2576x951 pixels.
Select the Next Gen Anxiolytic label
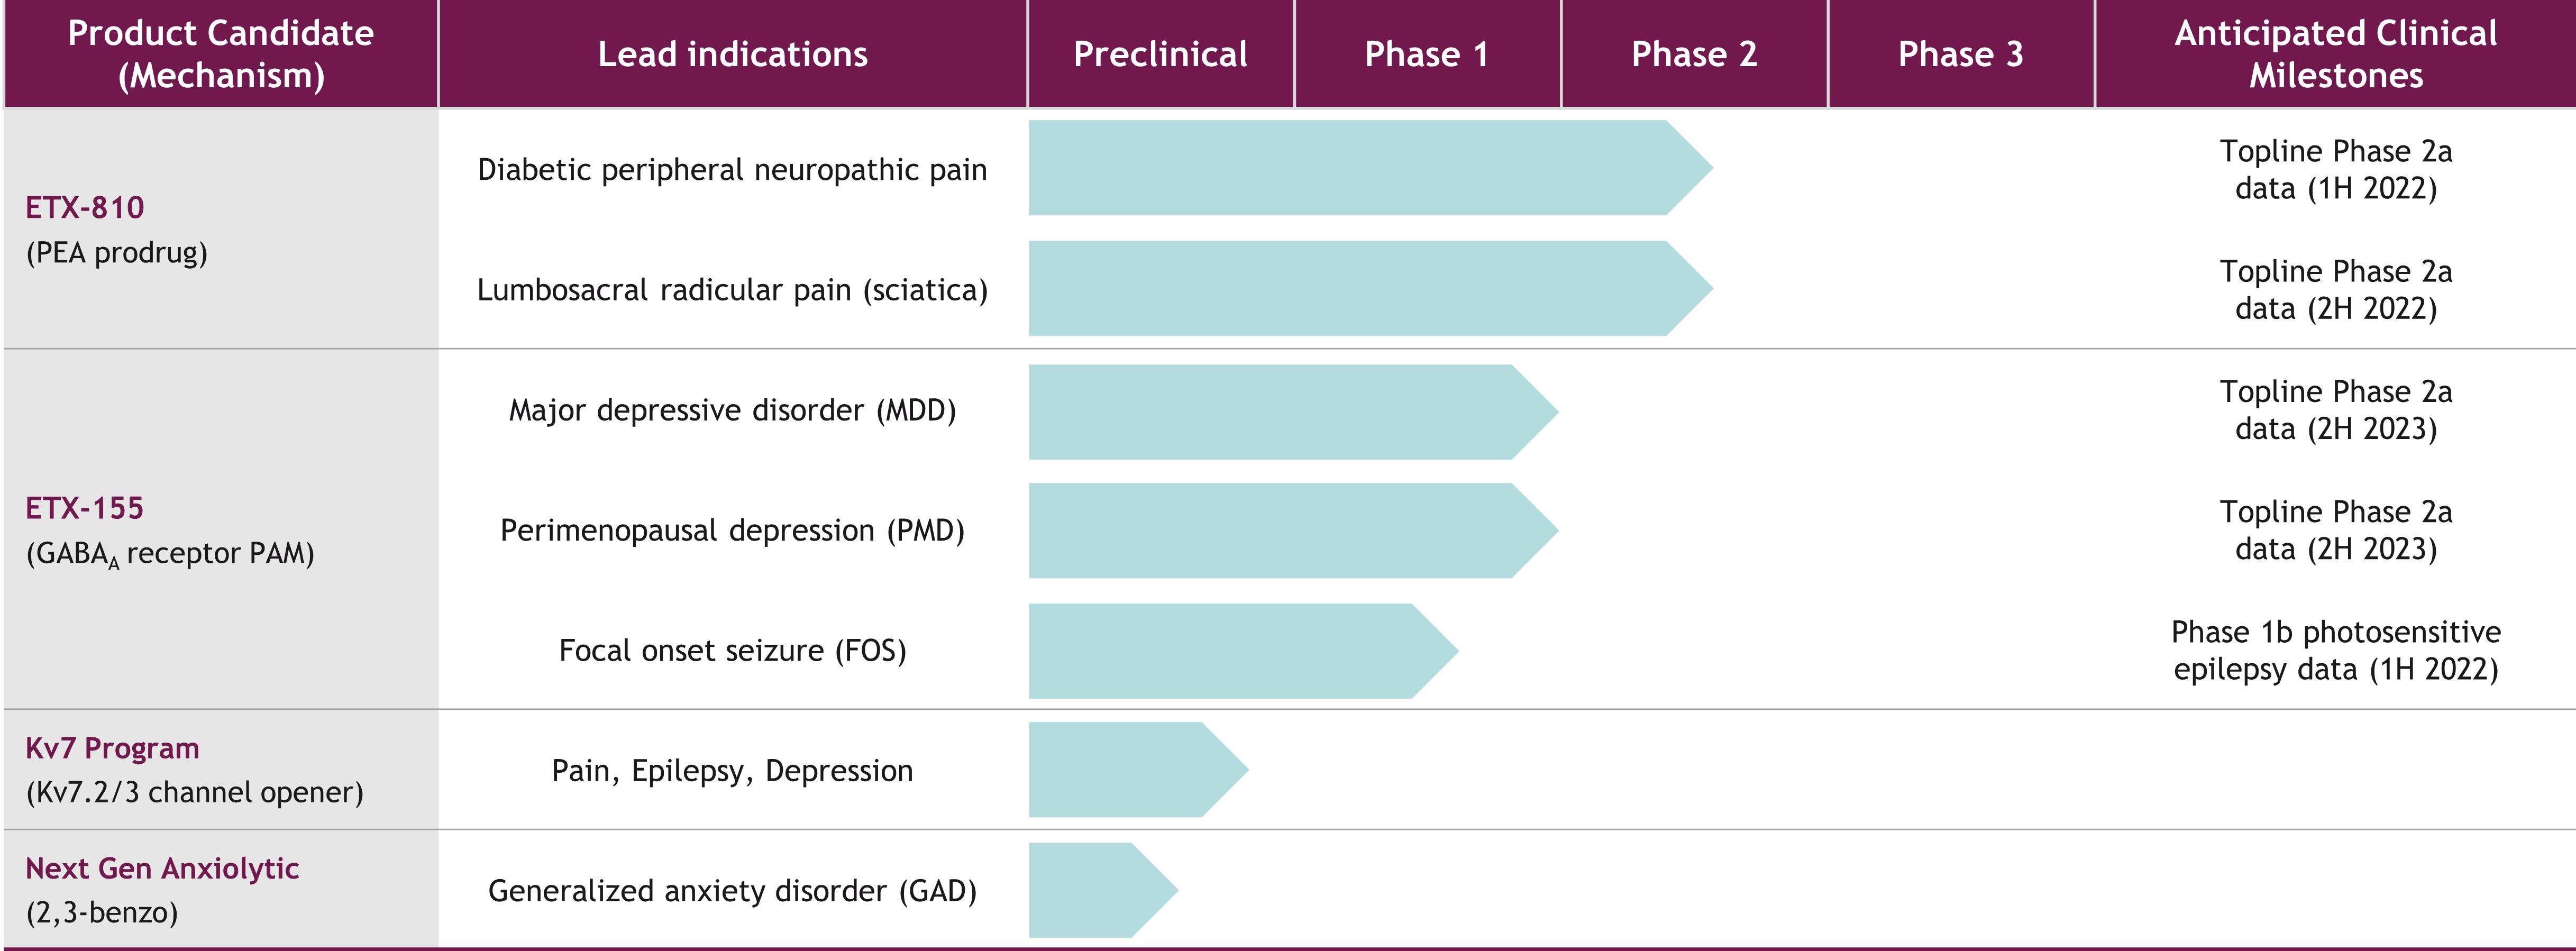coord(162,868)
